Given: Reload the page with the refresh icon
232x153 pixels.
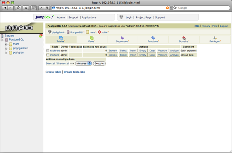Looking at the screenshot, I should tap(26, 8).
